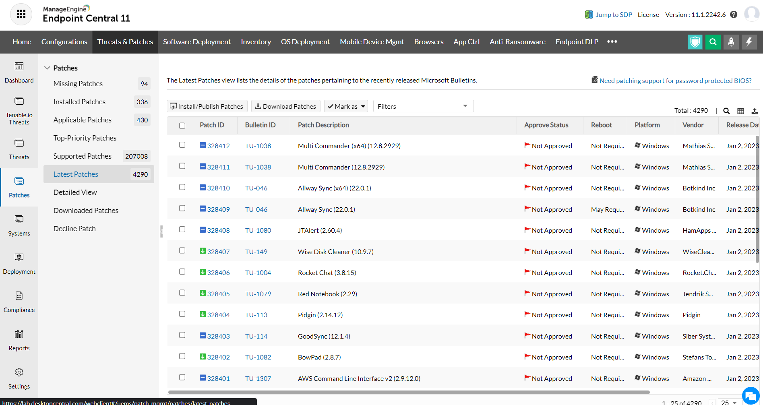
Task: Open the Configurations tab
Action: [64, 42]
